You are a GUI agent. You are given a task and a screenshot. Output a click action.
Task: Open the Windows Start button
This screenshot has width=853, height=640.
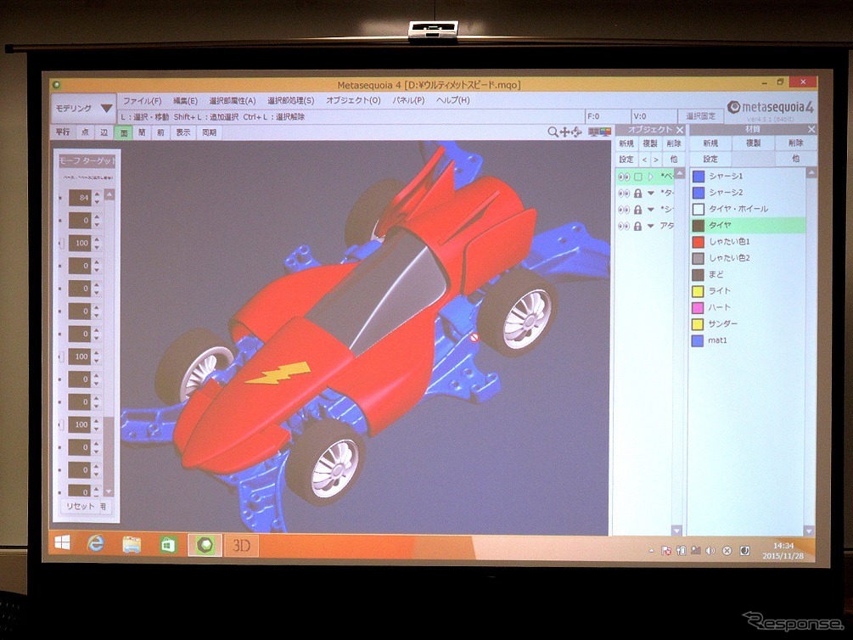pyautogui.click(x=62, y=542)
